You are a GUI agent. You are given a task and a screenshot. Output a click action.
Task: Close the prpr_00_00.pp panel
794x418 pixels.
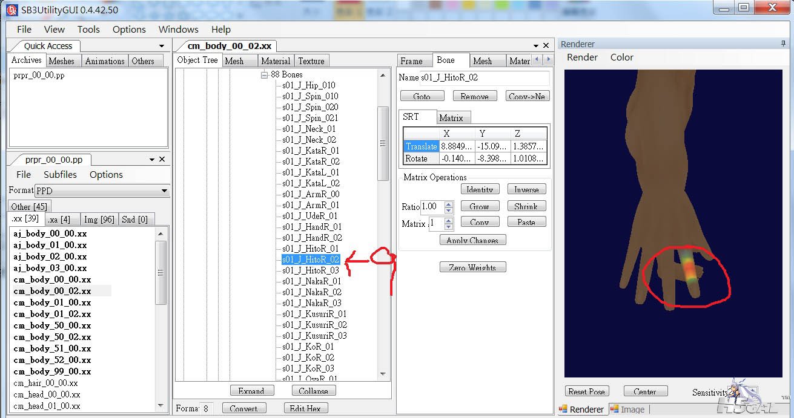coord(162,160)
